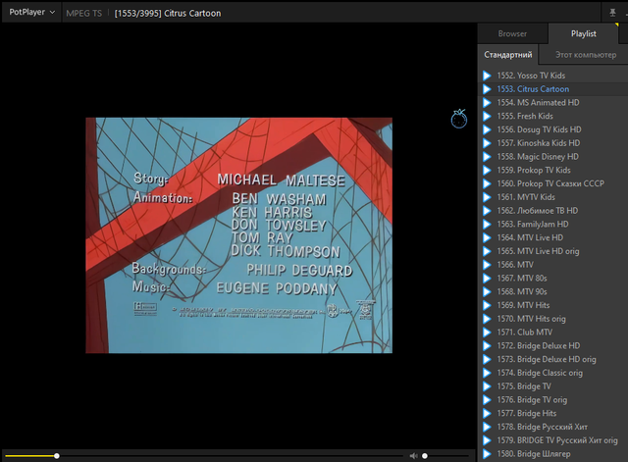Click the MPEG TS format label
The height and width of the screenshot is (462, 628).
point(84,13)
